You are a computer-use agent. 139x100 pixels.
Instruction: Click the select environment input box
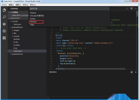(69, 9)
